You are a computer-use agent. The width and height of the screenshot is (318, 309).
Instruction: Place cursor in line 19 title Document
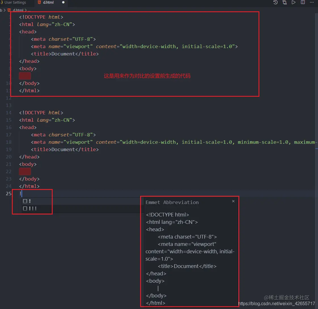63,149
